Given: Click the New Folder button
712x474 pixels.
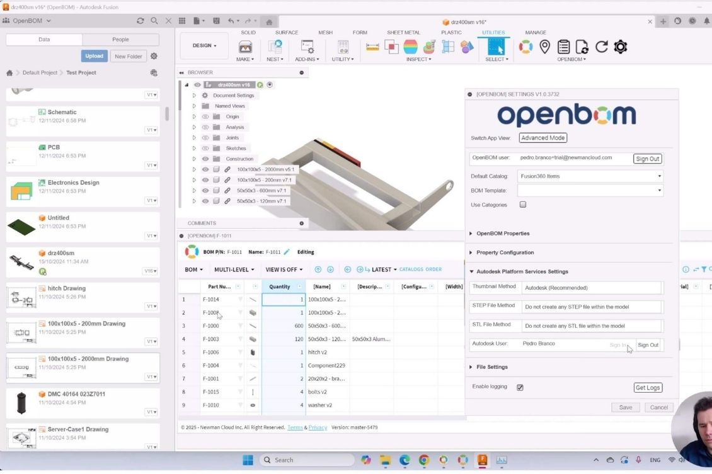Looking at the screenshot, I should [129, 56].
